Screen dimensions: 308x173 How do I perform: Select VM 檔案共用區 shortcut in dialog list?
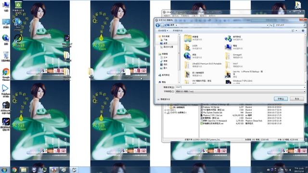tap(198, 82)
